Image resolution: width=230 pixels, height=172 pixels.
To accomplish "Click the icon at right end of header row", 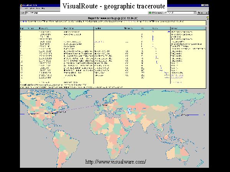I will [x=205, y=28].
